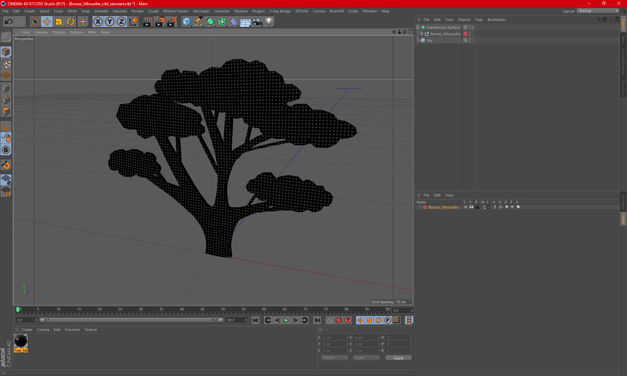Open the viewport Display menu

click(59, 32)
